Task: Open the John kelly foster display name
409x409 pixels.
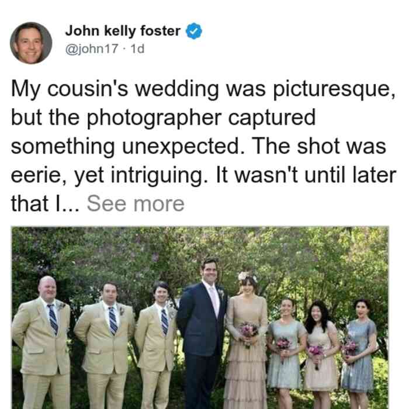Action: point(123,31)
